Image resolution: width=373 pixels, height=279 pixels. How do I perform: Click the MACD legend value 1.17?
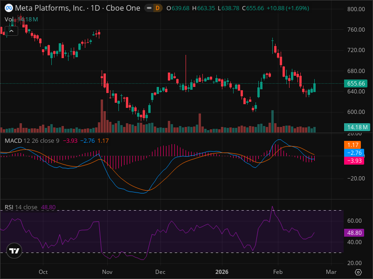tap(103, 141)
